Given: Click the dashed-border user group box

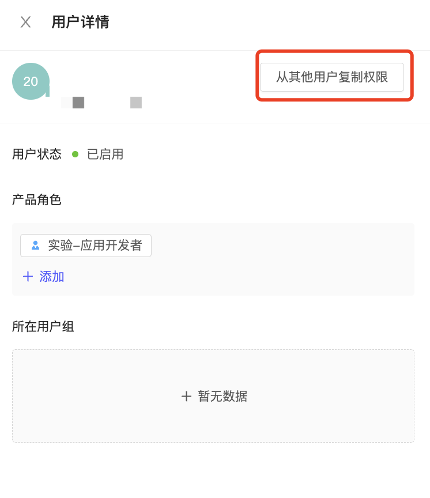Looking at the screenshot, I should tap(213, 396).
